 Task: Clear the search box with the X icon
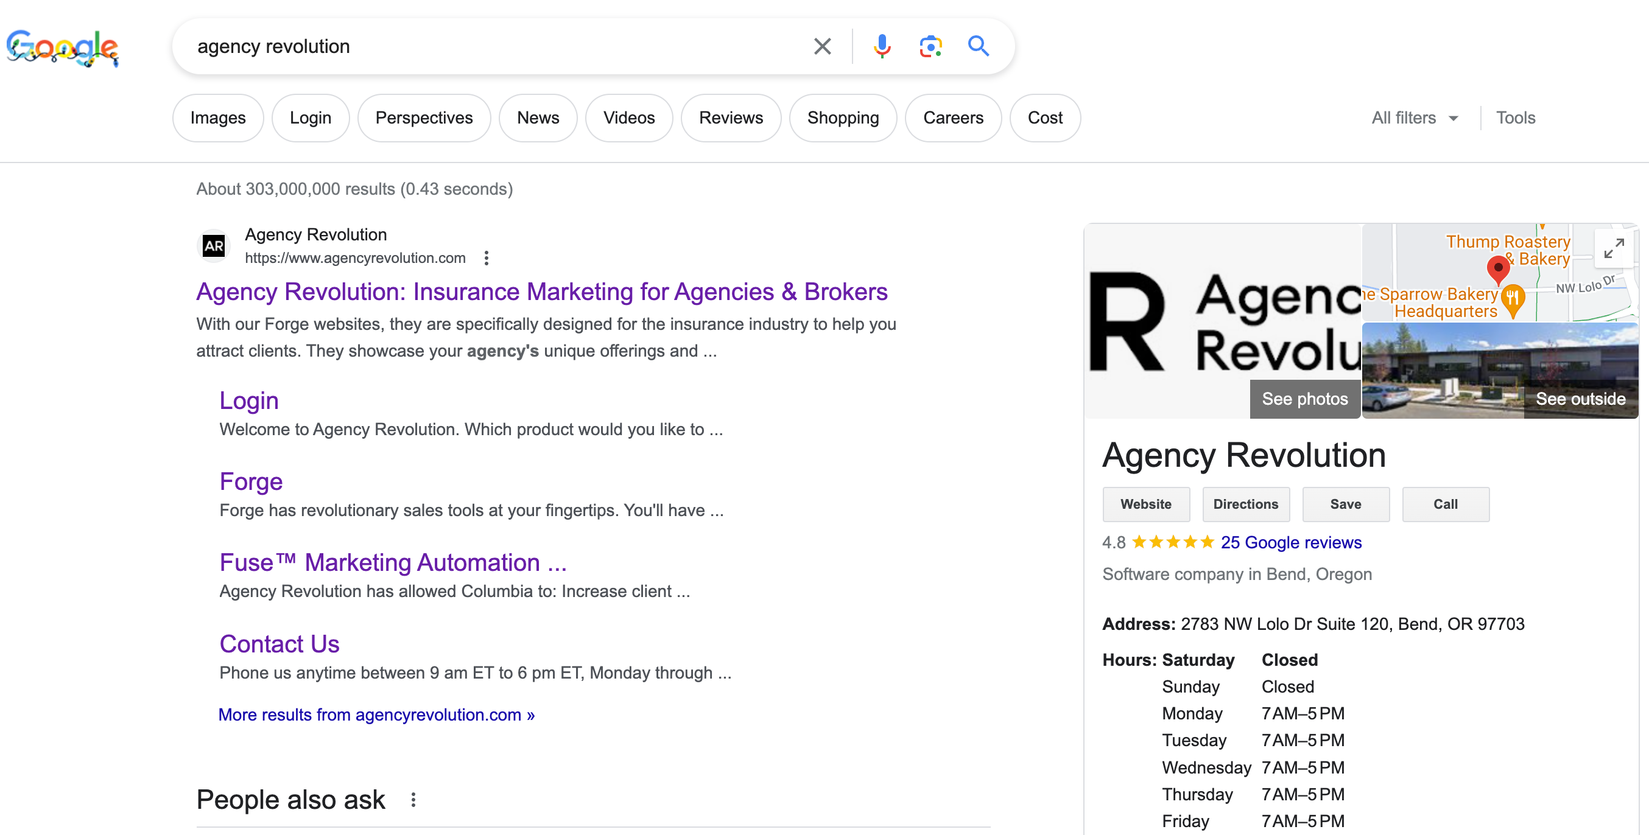click(x=822, y=46)
